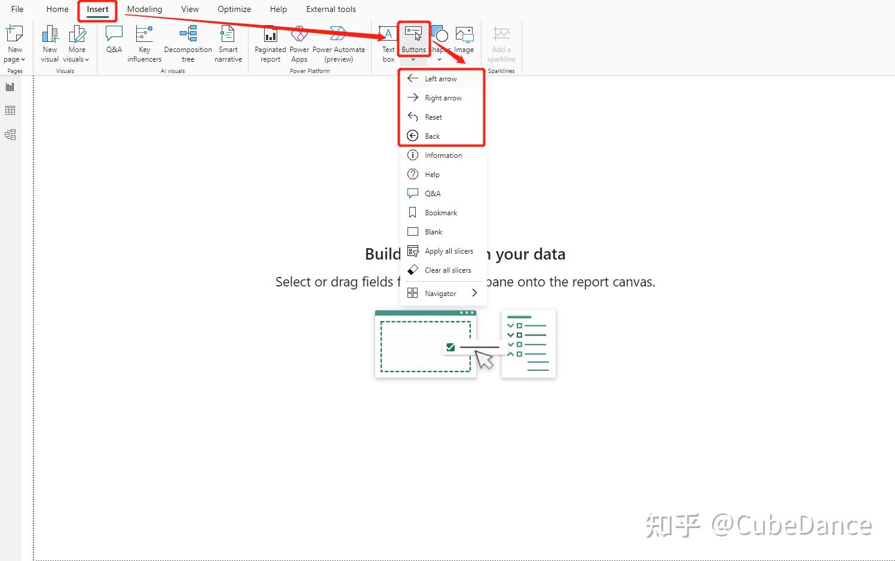The width and height of the screenshot is (895, 561).
Task: Switch to Data view in the sidebar
Action: 10,110
